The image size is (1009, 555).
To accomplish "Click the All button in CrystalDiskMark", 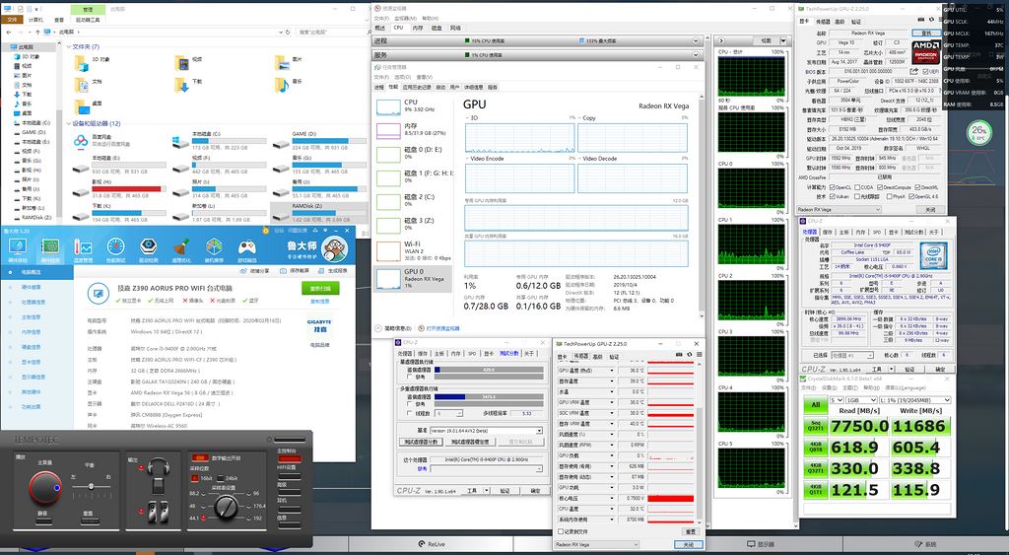I will [815, 404].
